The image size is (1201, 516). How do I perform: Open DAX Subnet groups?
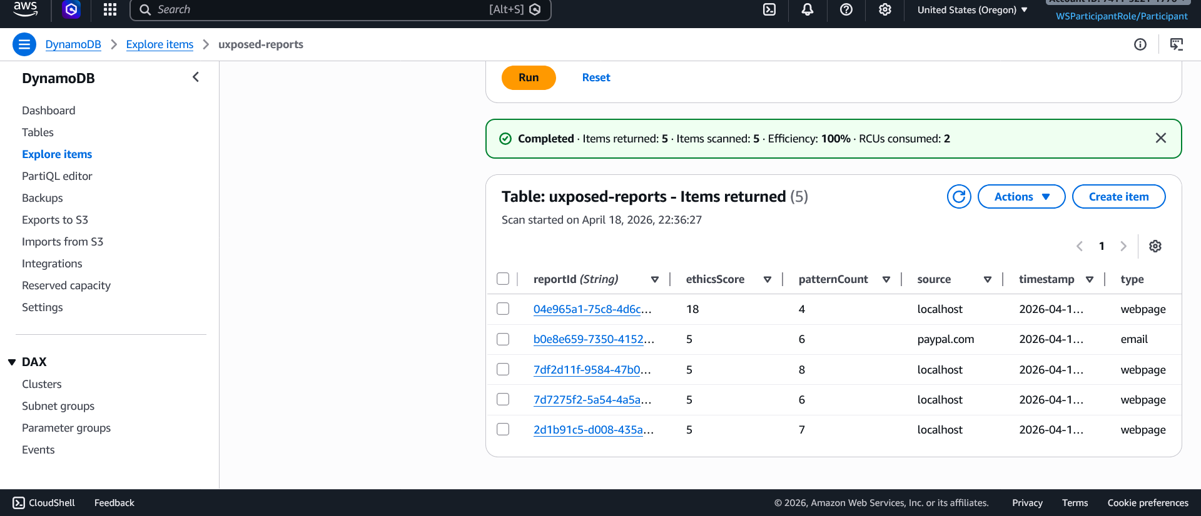point(58,406)
